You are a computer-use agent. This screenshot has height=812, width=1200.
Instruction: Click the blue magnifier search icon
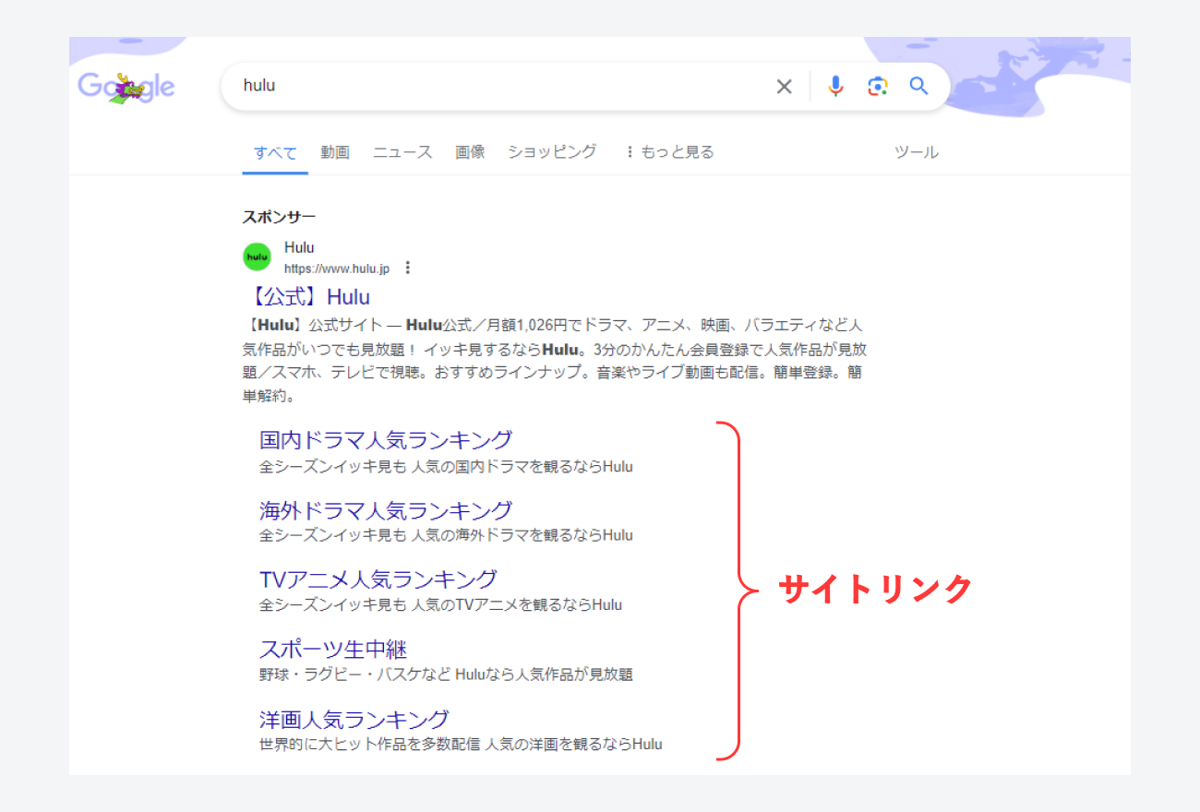coord(918,86)
